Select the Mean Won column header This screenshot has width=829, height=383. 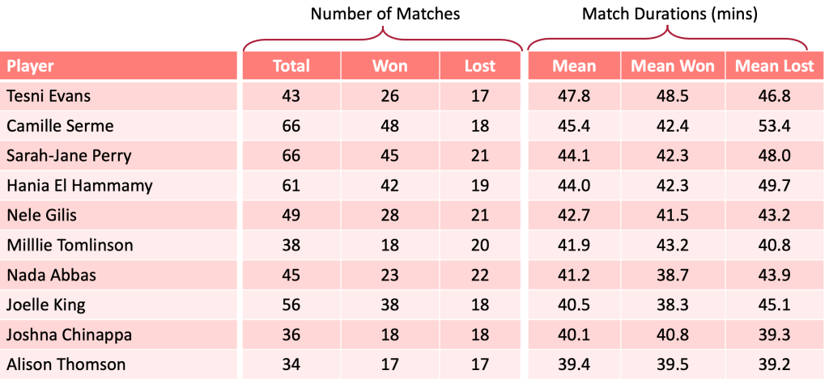click(x=673, y=66)
